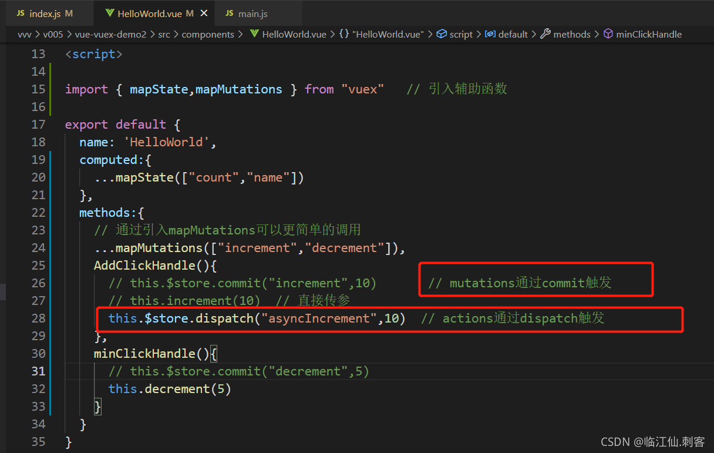Click mapMutations in the import statement
This screenshot has width=714, height=453.
(x=238, y=89)
